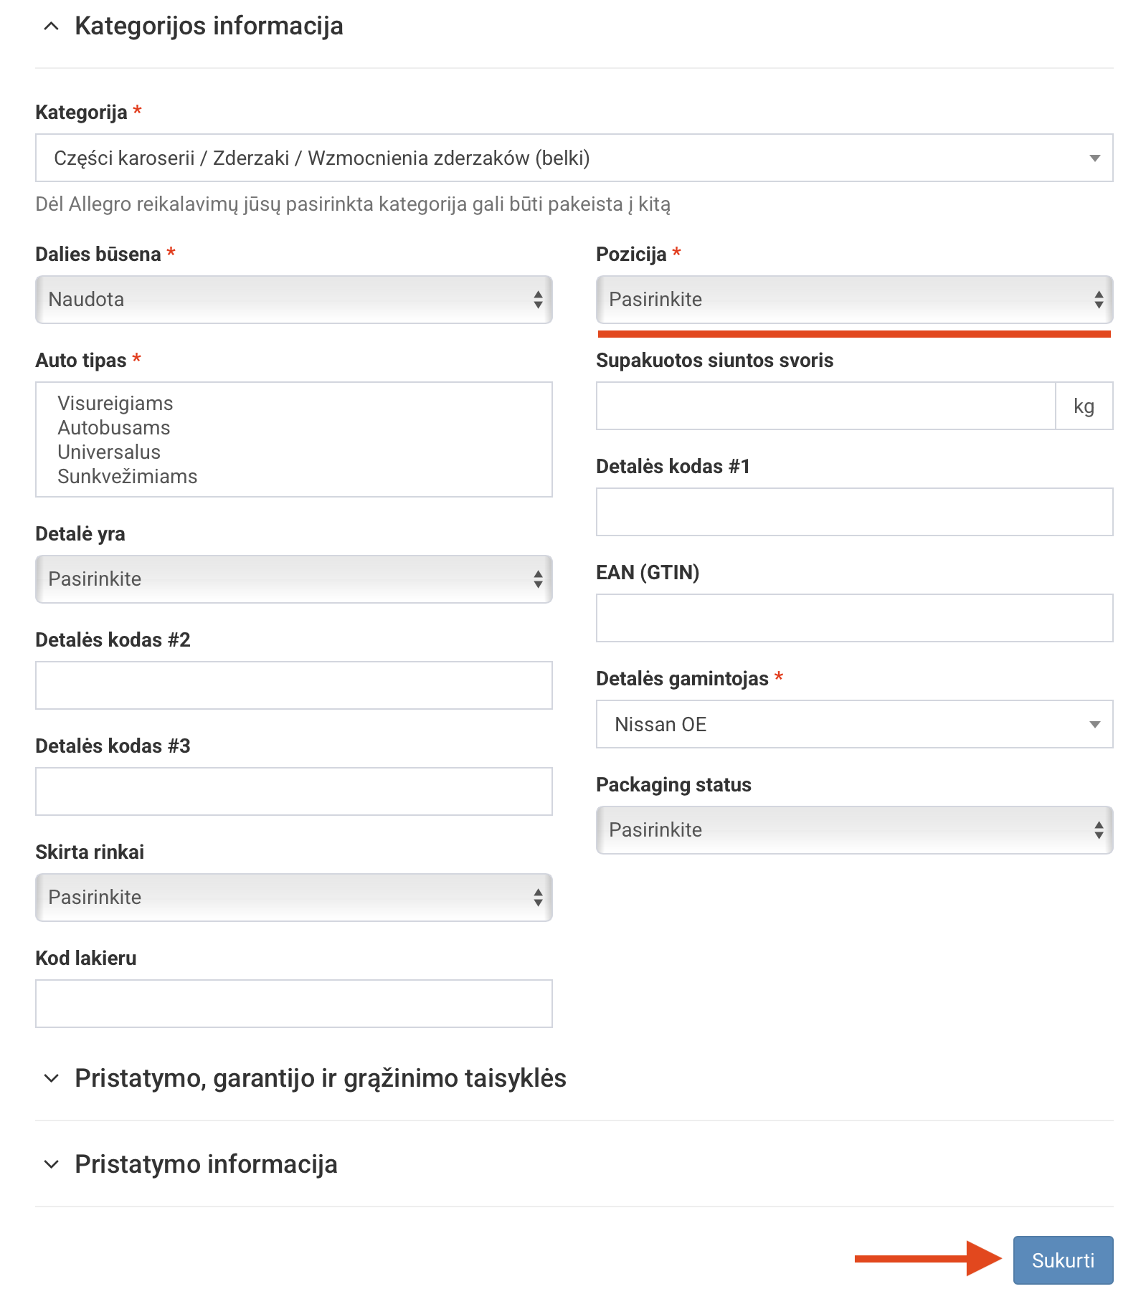Open the Pozicija dropdown
Screen dimensions: 1146x1299
(853, 300)
